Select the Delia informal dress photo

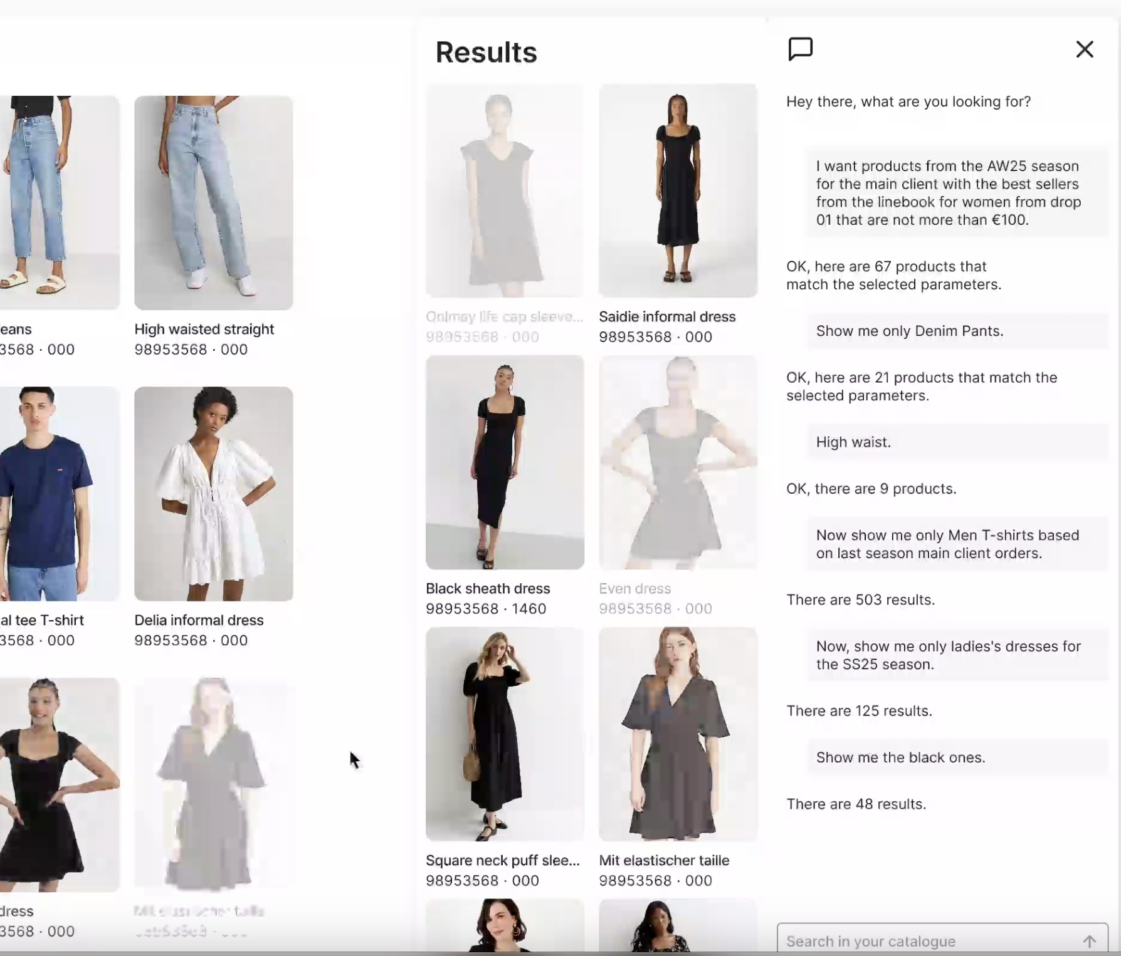coord(214,494)
